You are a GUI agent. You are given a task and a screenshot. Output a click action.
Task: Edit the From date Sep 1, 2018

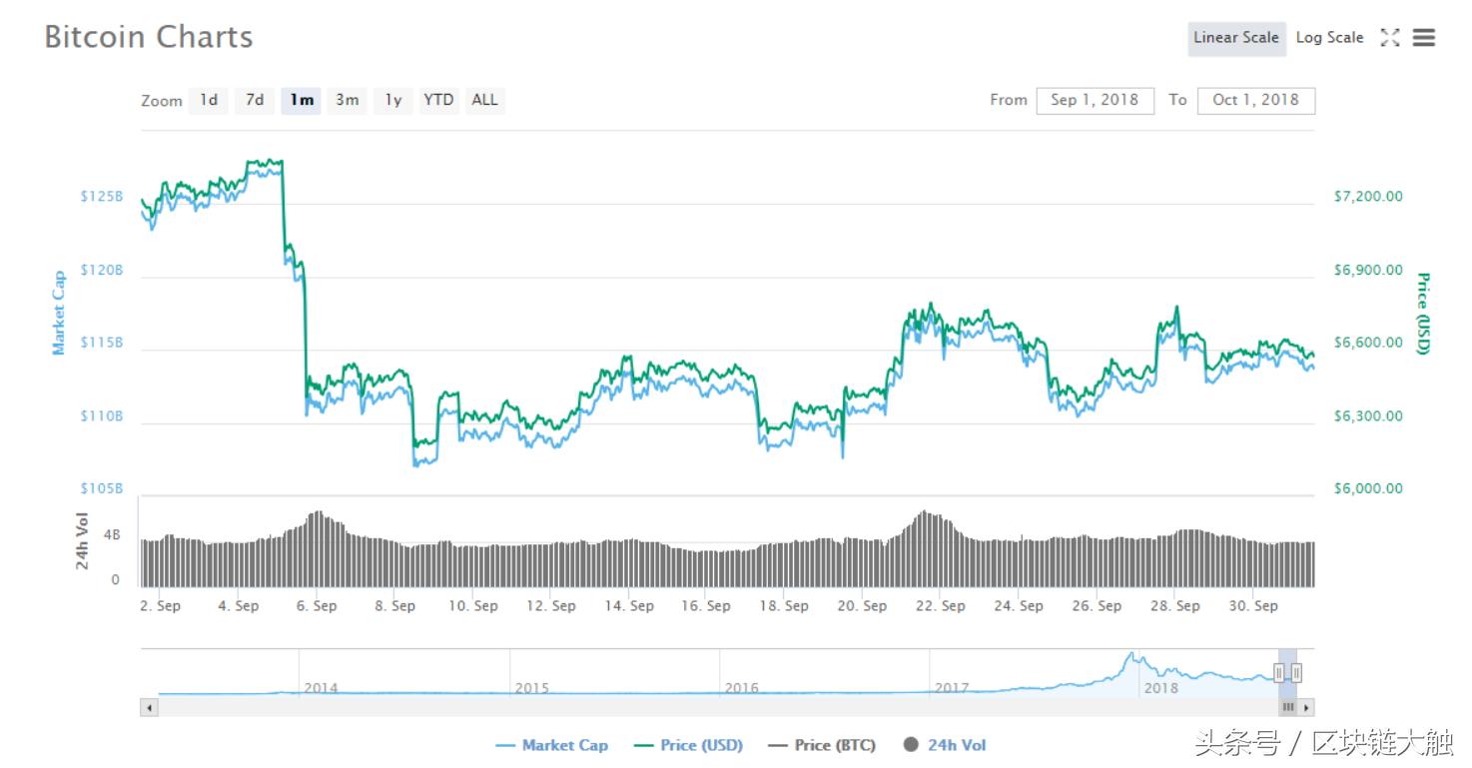1095,100
